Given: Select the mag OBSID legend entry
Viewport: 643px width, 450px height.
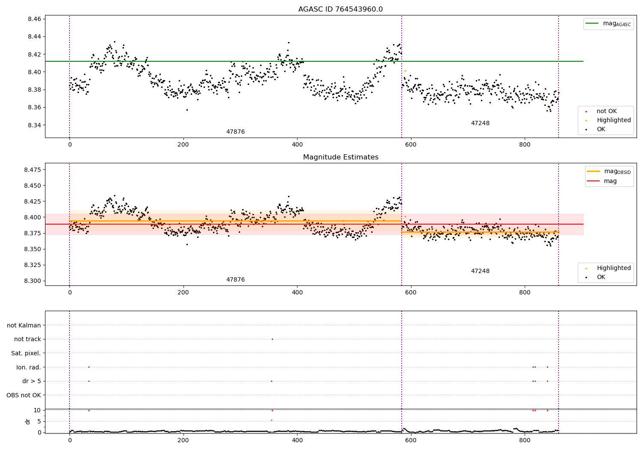Looking at the screenshot, I should tap(609, 171).
